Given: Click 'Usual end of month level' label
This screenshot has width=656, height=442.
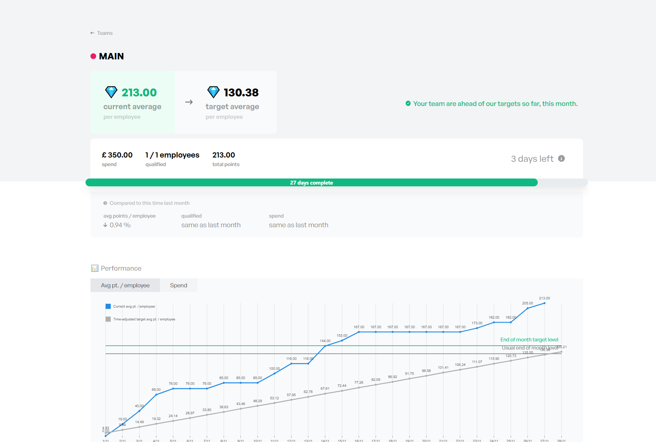Looking at the screenshot, I should pyautogui.click(x=530, y=348).
